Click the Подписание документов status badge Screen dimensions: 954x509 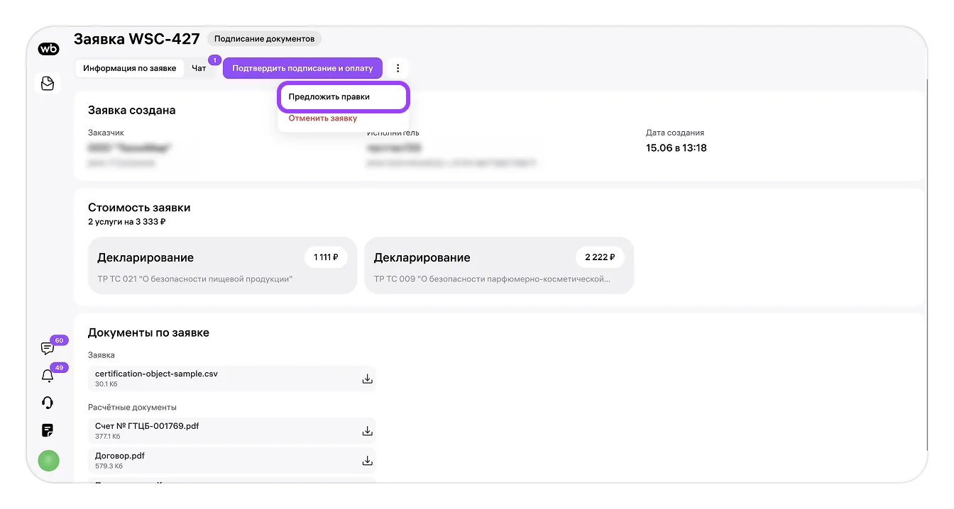pos(265,39)
